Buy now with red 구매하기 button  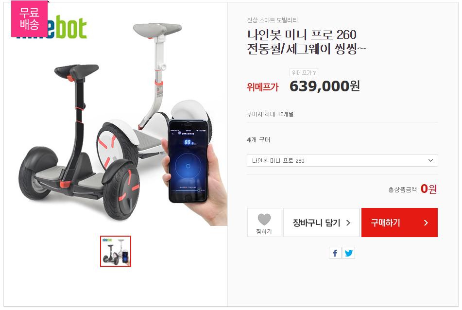click(x=399, y=223)
